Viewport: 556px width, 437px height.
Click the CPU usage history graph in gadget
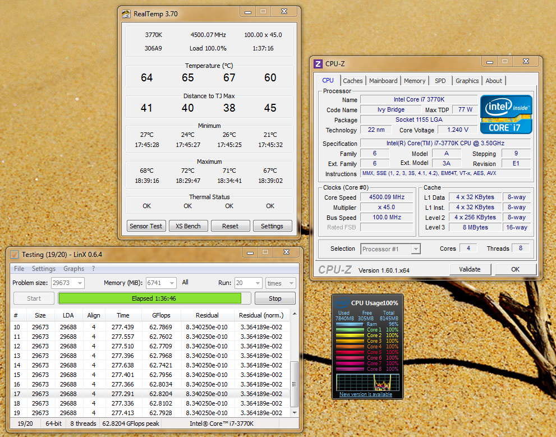[x=367, y=383]
